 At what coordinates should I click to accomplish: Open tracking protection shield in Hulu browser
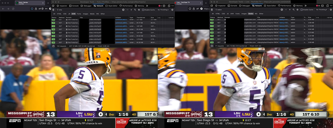click(x=32, y=9)
